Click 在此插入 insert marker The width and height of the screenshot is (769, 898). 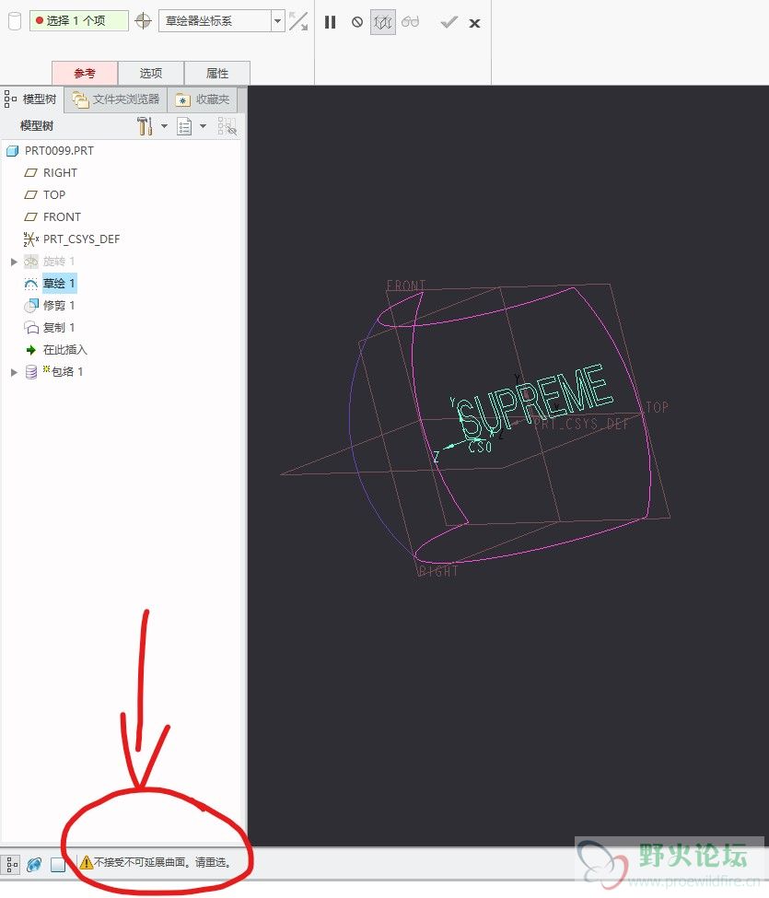point(64,349)
